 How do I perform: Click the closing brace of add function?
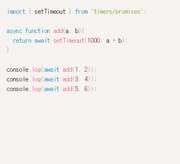(8, 50)
